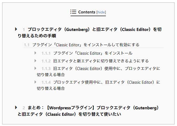Click the arrow beside section 2 まとめ

coord(16,107)
